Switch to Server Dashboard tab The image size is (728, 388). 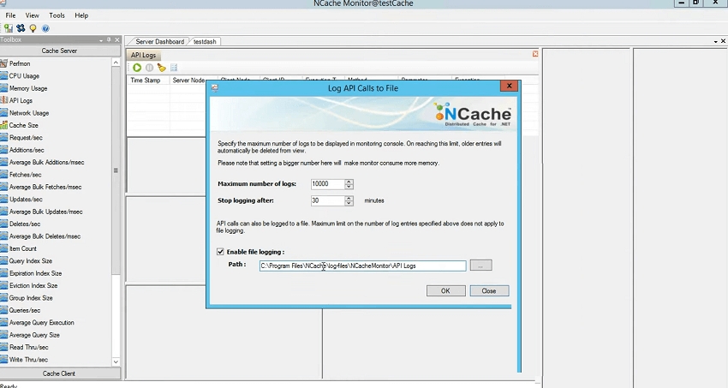(158, 41)
